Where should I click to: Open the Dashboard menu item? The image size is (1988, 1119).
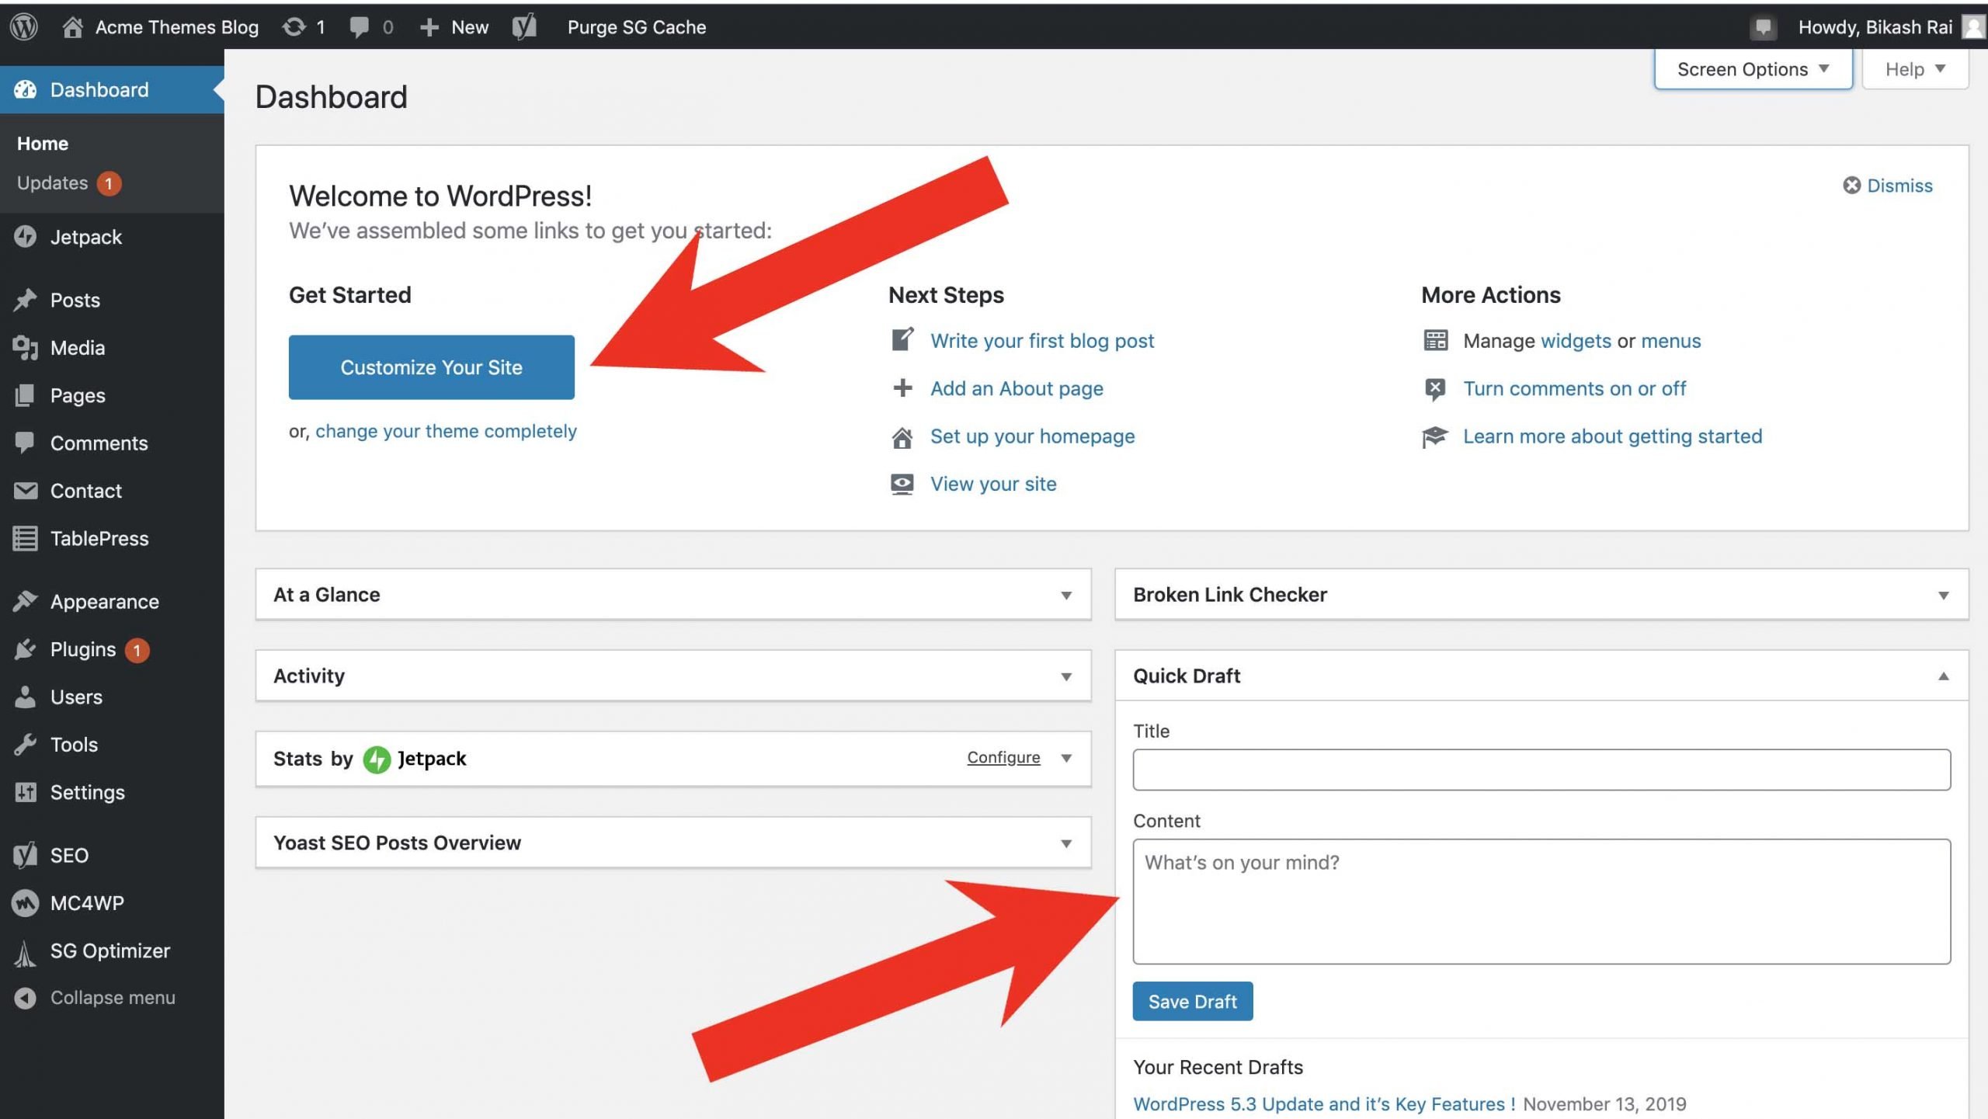112,89
